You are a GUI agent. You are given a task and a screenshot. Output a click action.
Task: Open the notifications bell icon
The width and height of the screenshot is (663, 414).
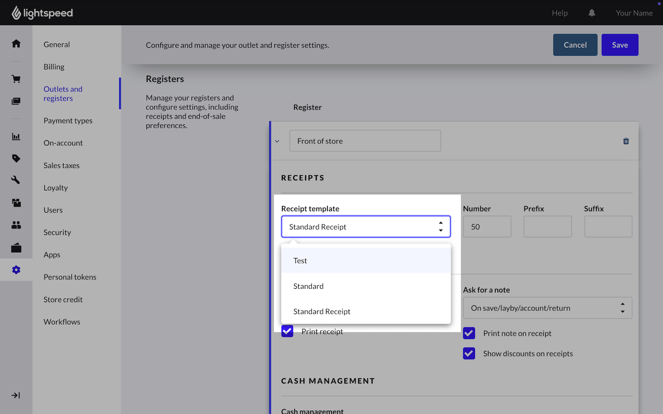coord(592,13)
